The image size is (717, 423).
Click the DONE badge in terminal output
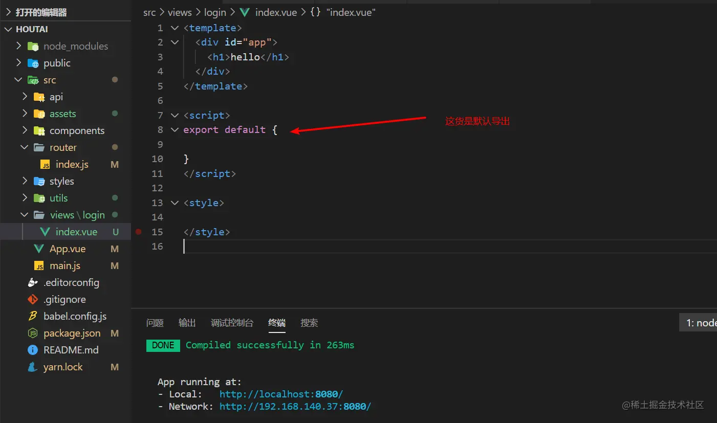point(163,345)
